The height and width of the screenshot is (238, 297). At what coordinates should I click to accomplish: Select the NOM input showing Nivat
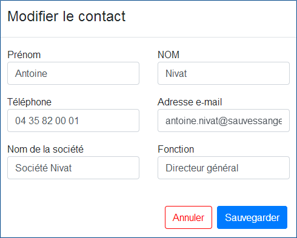point(224,73)
